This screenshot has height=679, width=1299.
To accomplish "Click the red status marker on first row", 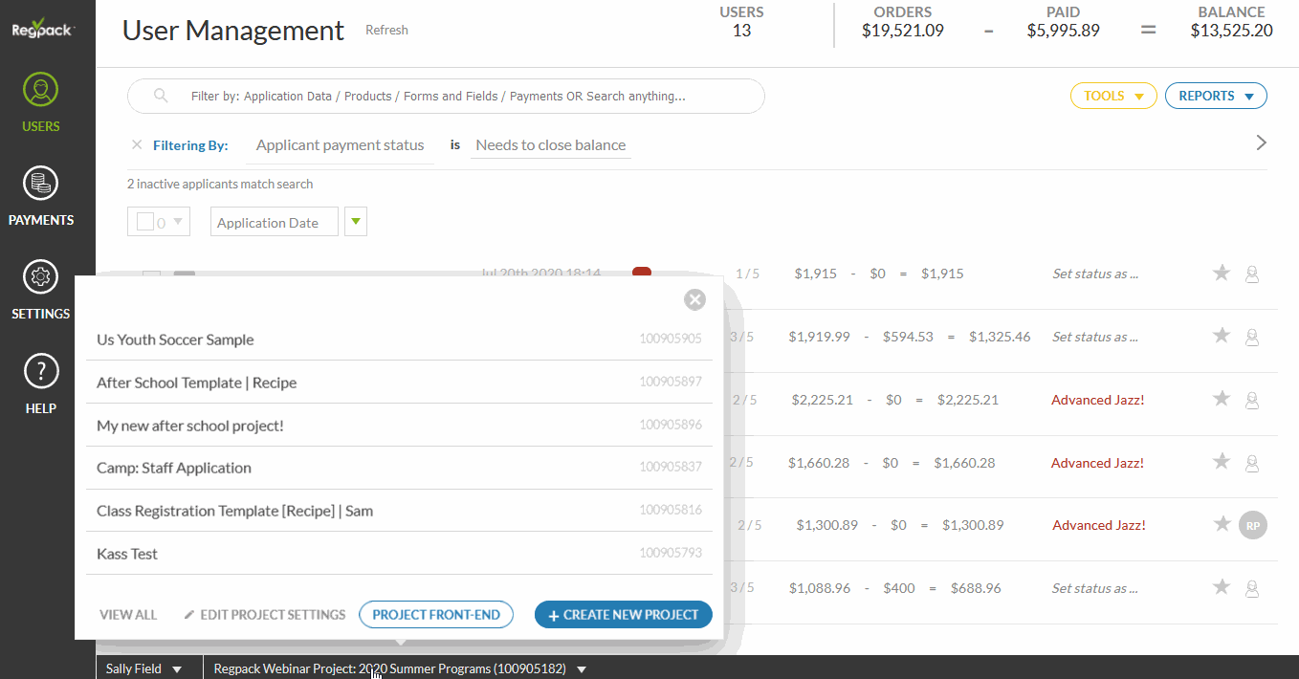I will click(x=642, y=274).
